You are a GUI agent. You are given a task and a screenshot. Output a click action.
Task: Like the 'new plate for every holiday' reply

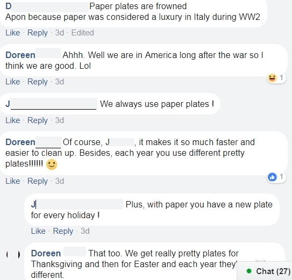[38, 231]
